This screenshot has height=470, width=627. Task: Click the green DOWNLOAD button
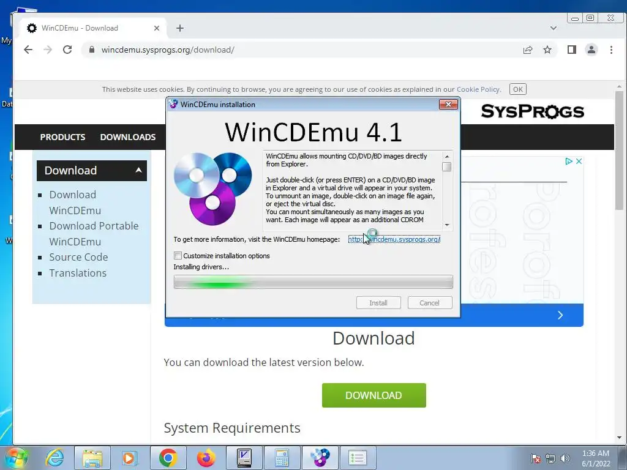[x=374, y=395]
